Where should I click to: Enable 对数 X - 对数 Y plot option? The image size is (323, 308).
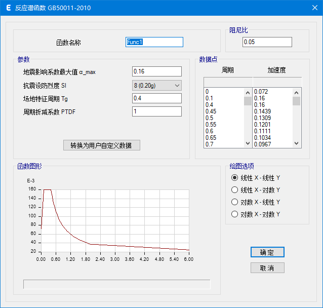(x=234, y=214)
